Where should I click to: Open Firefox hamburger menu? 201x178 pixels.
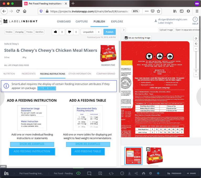[197, 11]
